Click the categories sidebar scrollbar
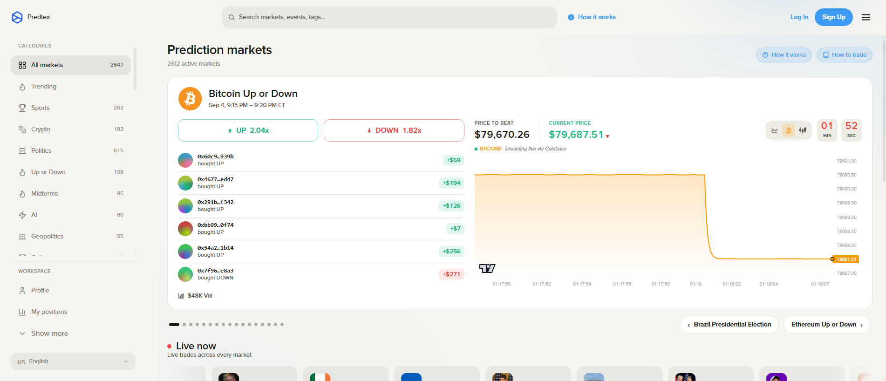Screen dimensions: 886x381 point(135,68)
